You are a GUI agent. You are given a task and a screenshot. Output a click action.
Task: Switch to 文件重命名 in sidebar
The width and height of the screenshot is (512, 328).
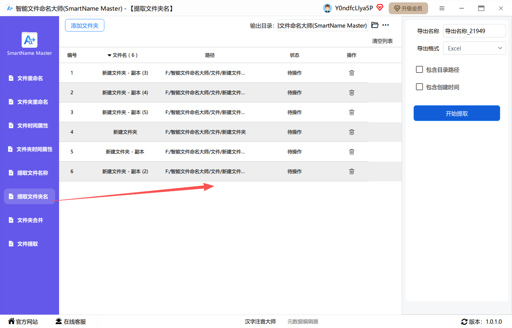click(30, 78)
